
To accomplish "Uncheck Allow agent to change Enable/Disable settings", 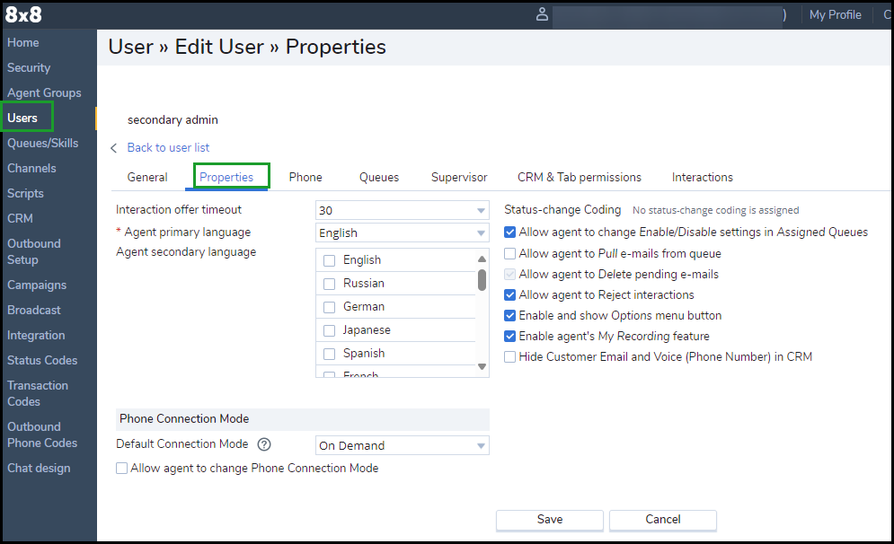I will pyautogui.click(x=509, y=233).
